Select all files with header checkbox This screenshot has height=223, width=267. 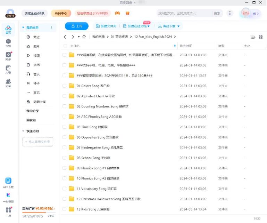[65, 46]
